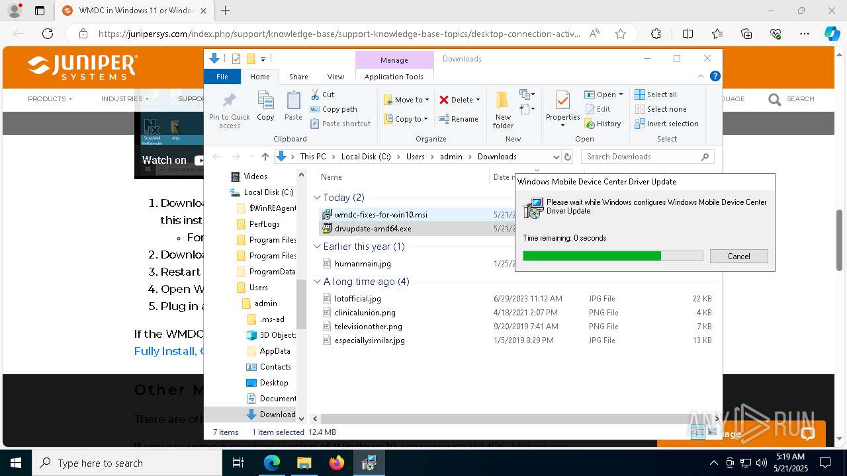
Task: Click the Edit ribbon item
Action: point(598,109)
